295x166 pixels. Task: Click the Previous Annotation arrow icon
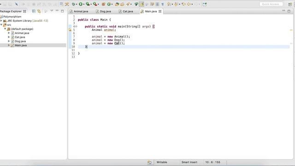[176, 4]
